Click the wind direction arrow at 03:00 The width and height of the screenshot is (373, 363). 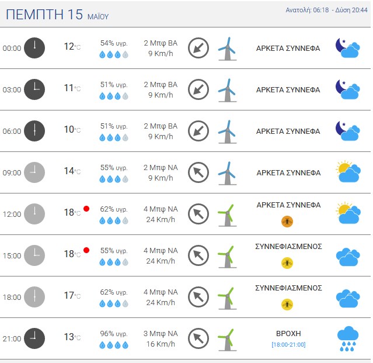(x=198, y=89)
